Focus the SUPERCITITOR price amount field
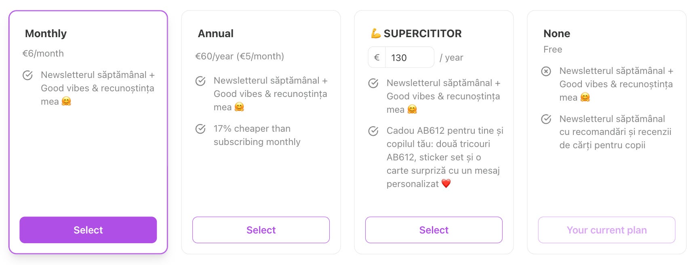 [409, 58]
